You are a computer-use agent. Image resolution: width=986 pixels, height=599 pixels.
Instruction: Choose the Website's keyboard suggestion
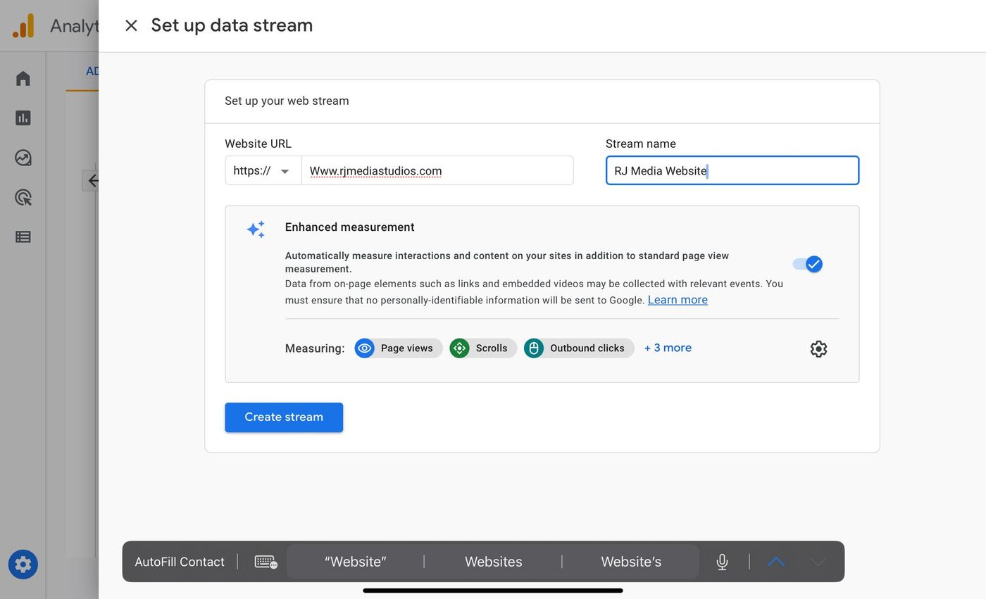(x=631, y=562)
